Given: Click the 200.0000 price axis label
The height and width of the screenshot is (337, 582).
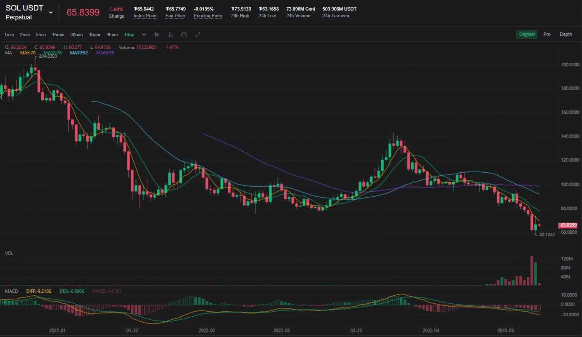Looking at the screenshot, I should click(570, 64).
